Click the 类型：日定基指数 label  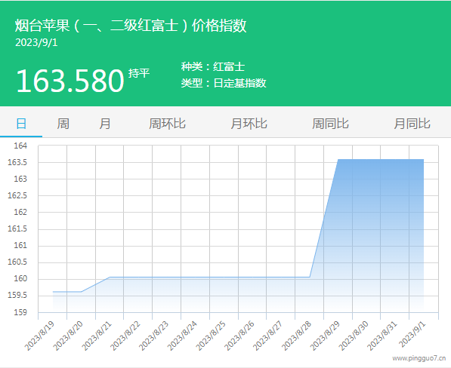(224, 83)
